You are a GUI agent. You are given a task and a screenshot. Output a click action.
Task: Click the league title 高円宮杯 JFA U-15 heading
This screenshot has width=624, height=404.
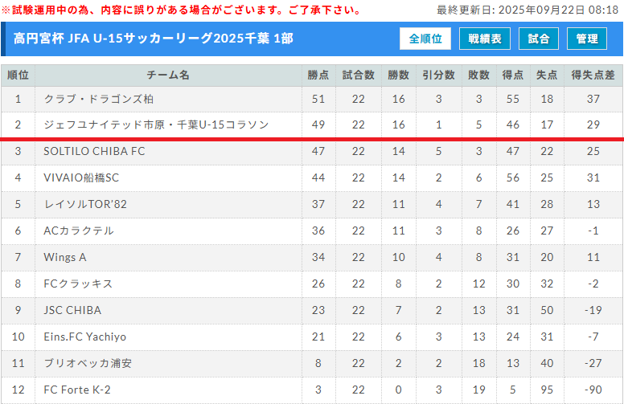(x=152, y=39)
